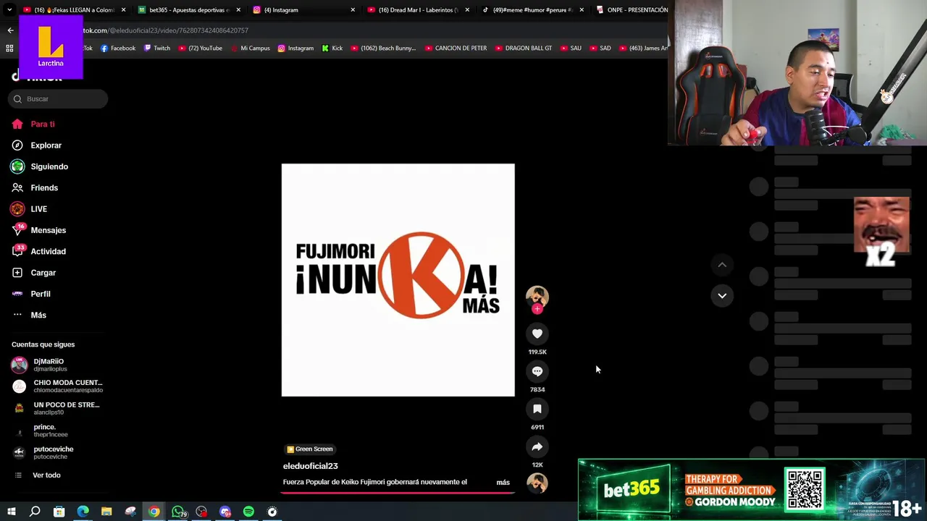Seek on the red video progress bar
Screen dimensions: 927x521
click(x=398, y=492)
